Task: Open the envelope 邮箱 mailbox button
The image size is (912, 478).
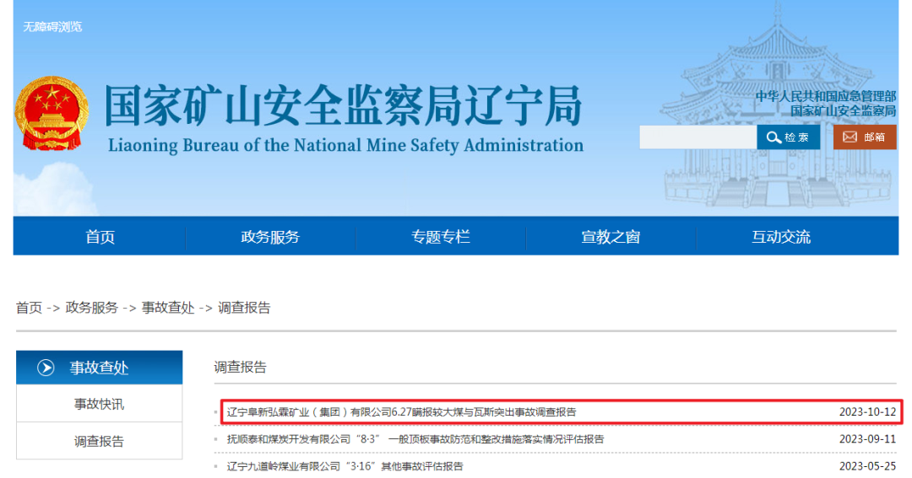Action: (864, 137)
